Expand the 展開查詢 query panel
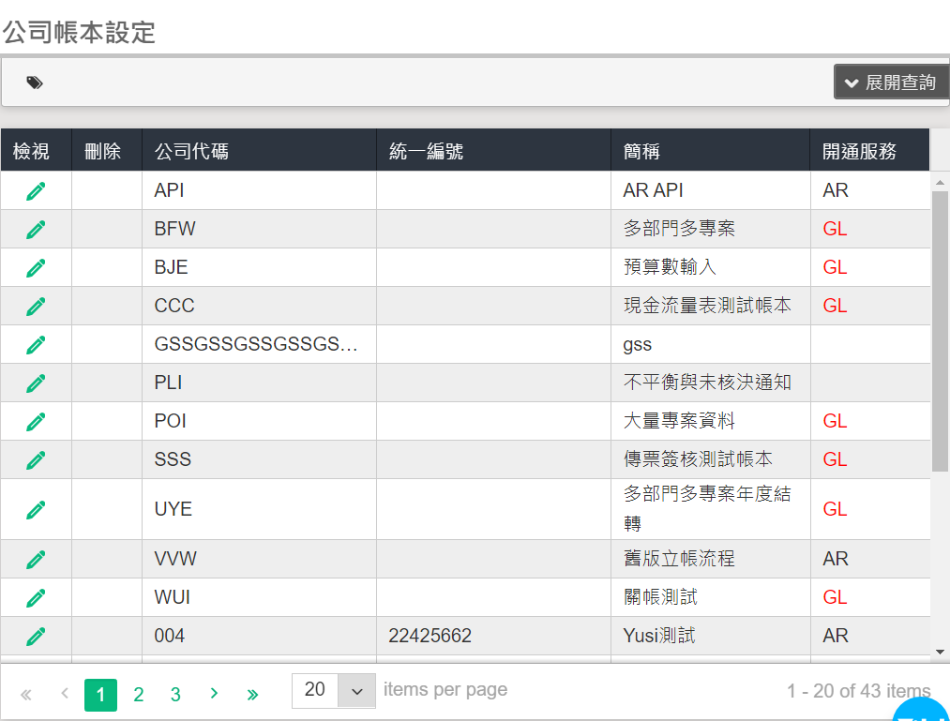 coord(891,83)
